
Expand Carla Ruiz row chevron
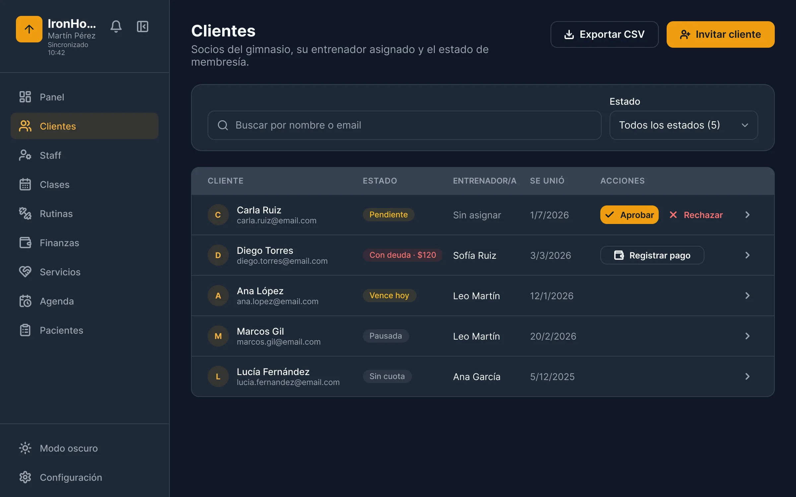coord(748,215)
